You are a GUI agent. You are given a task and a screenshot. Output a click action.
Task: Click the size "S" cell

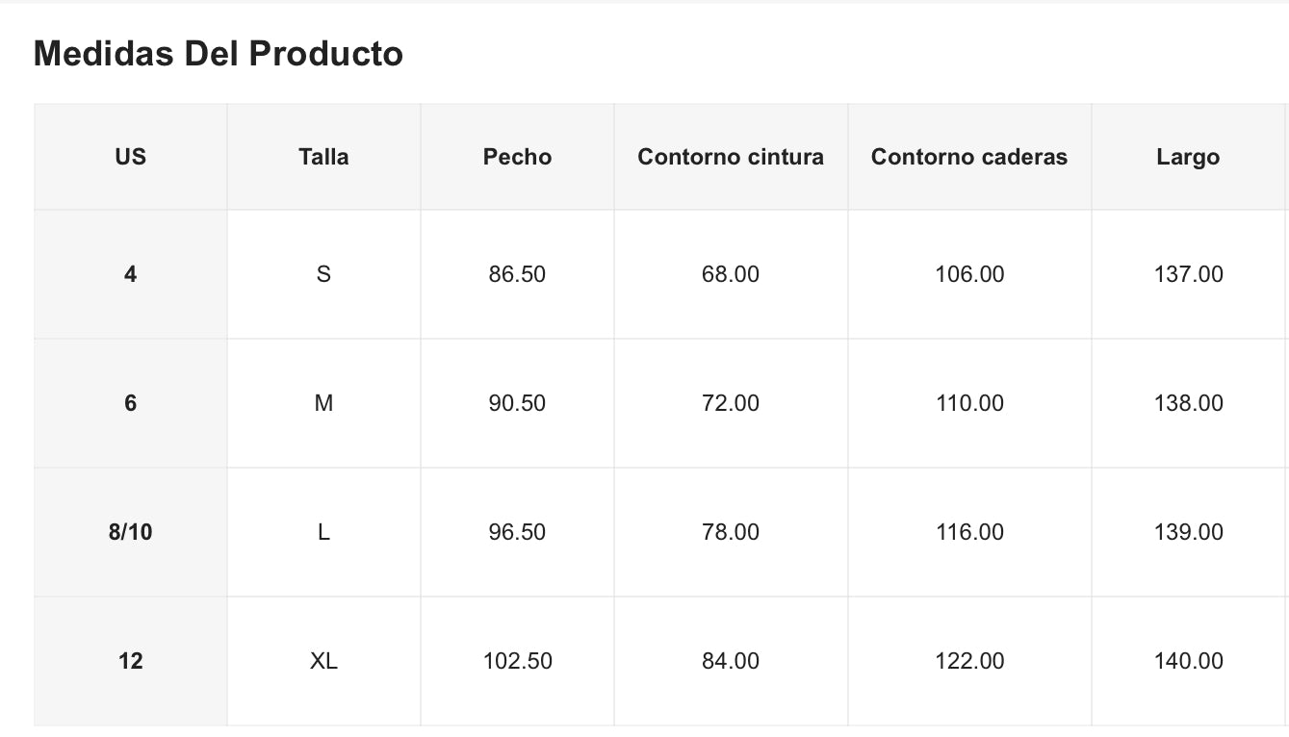323,274
